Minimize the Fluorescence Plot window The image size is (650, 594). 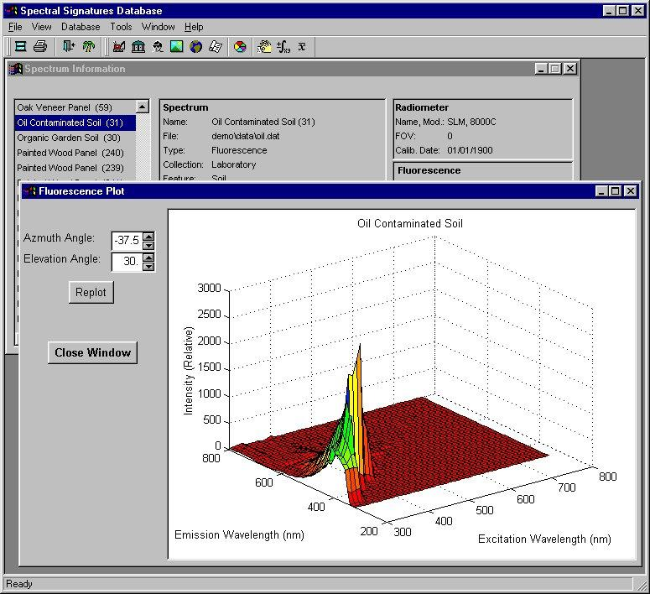tap(602, 191)
